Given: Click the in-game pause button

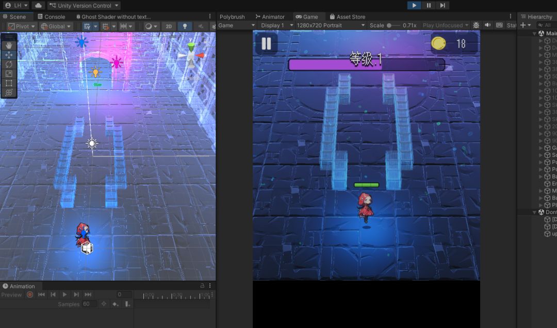Looking at the screenshot, I should (266, 43).
